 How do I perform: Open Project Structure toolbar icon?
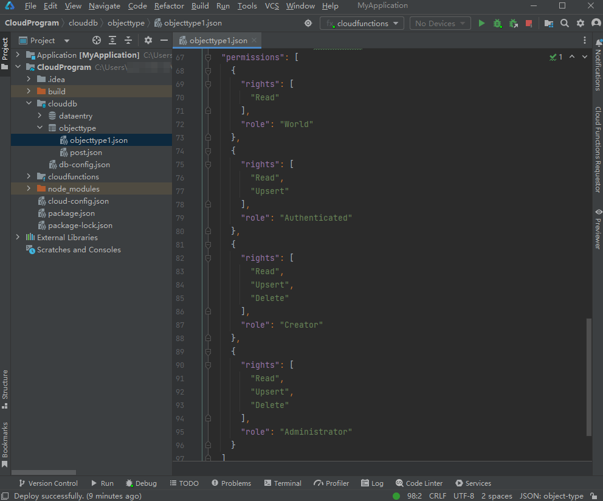[x=549, y=24]
